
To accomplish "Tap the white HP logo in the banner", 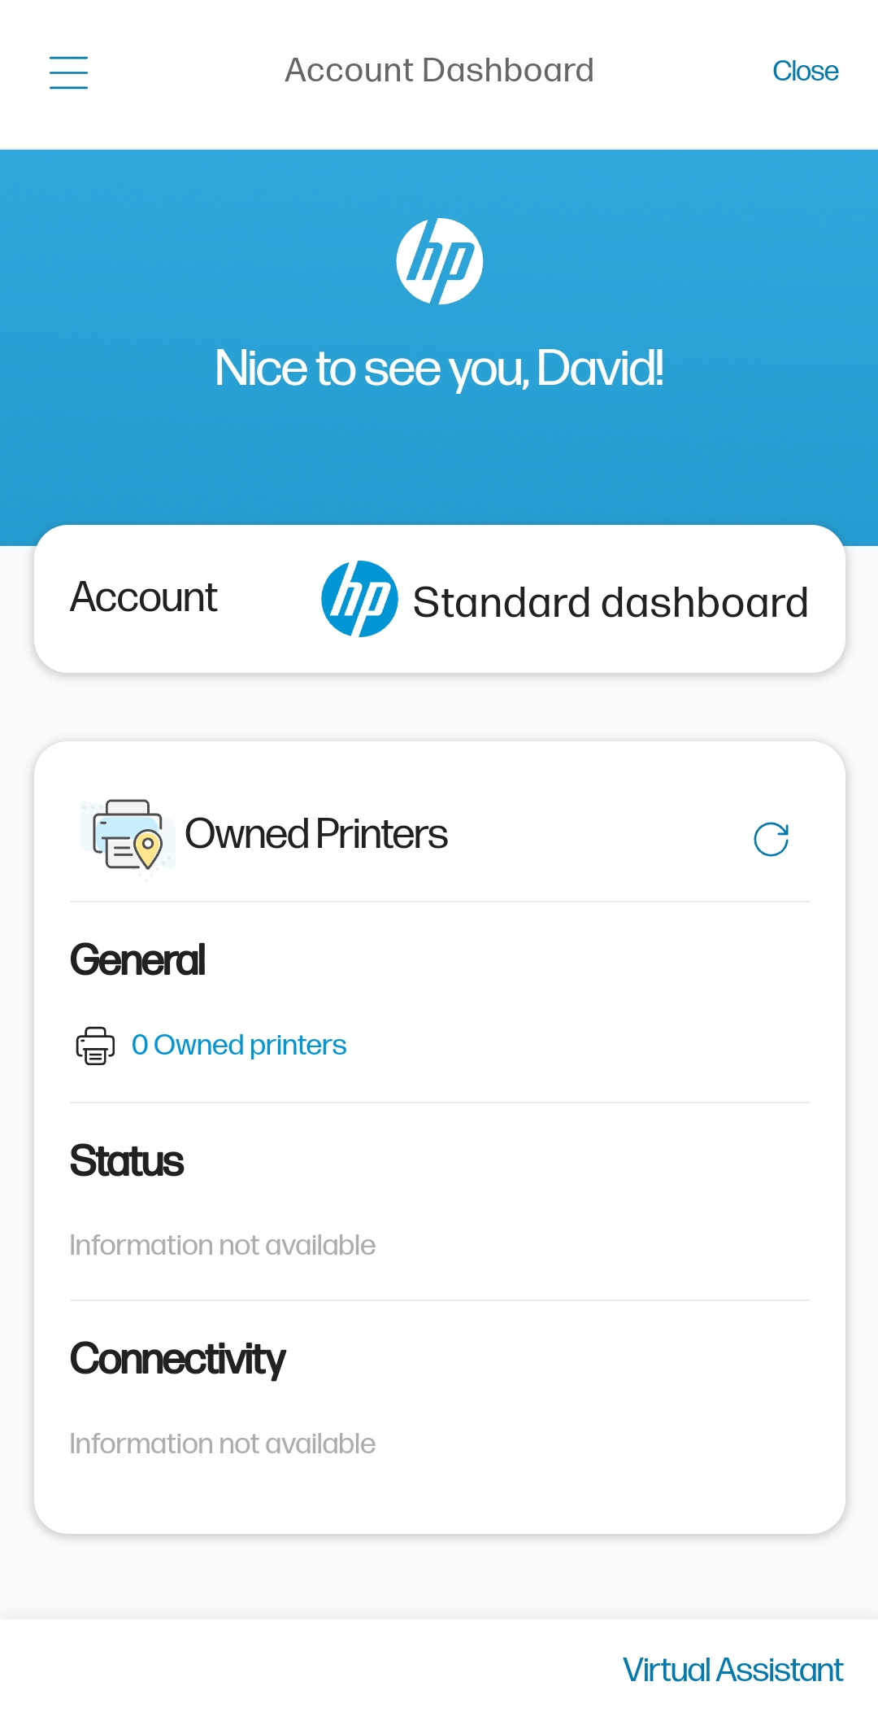I will coord(439,261).
